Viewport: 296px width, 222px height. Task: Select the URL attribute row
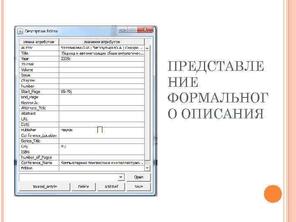[x=82, y=119]
